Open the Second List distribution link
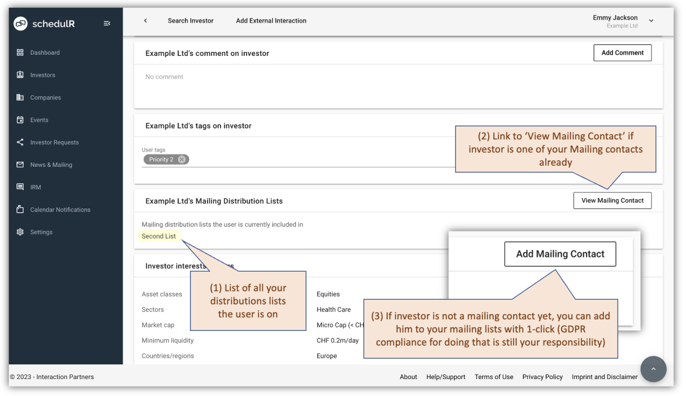686x396 pixels. (158, 236)
